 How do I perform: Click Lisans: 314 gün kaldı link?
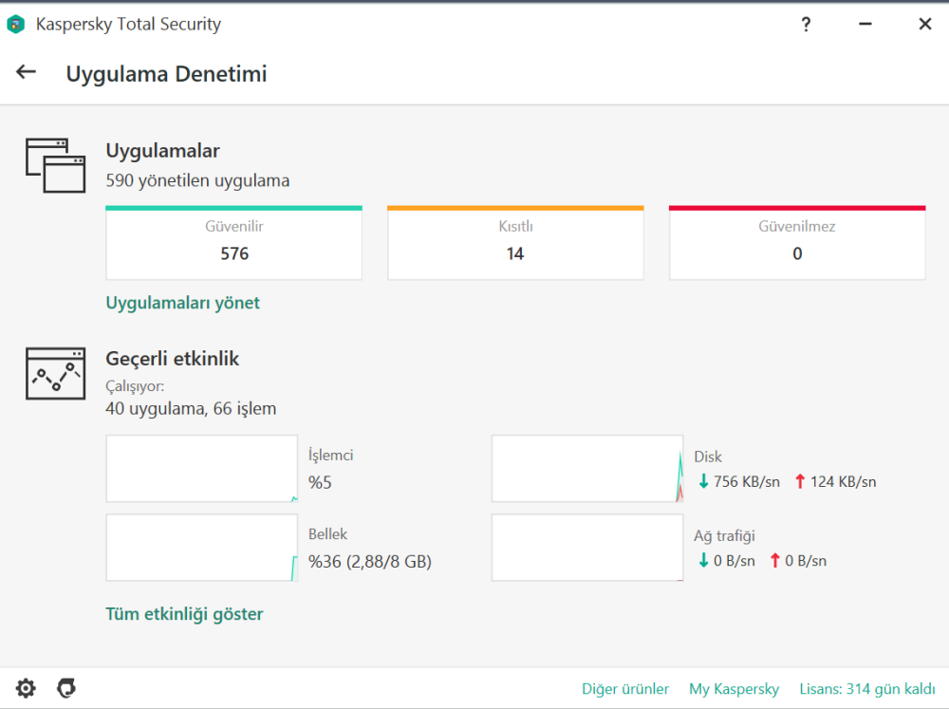click(x=866, y=689)
